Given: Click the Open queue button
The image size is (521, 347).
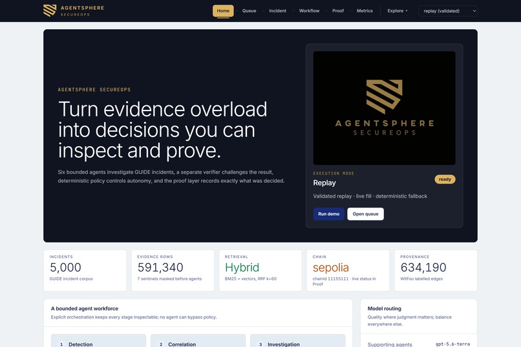Looking at the screenshot, I should coord(365,214).
